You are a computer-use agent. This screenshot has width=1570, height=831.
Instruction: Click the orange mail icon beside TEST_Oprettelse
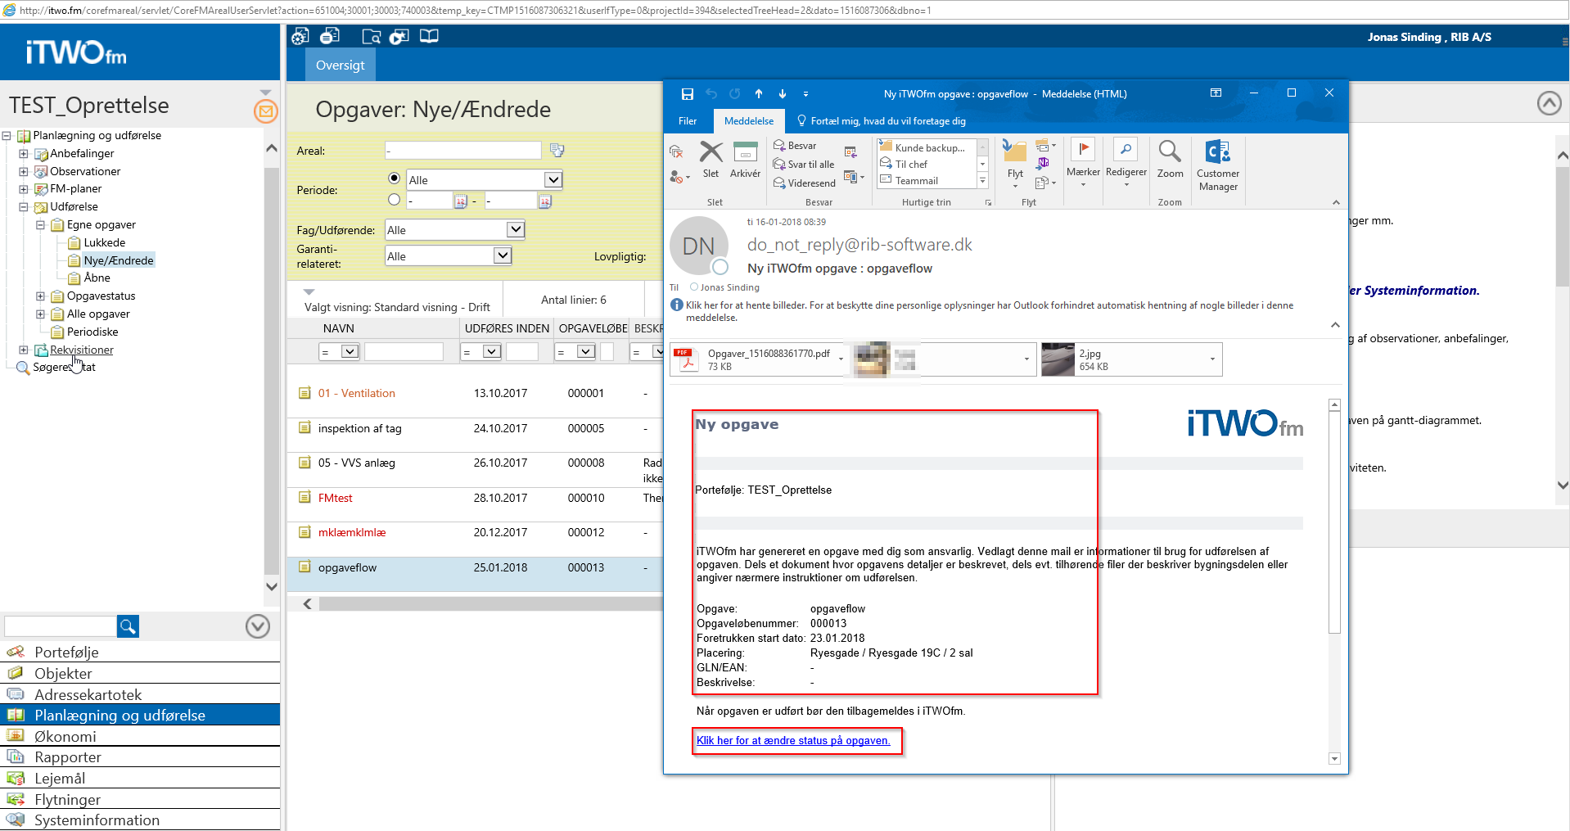pos(266,111)
